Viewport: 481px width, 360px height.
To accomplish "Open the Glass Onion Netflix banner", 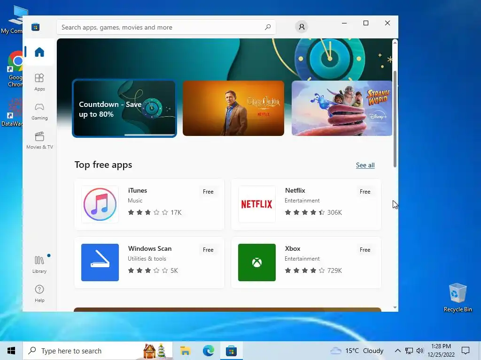I will pyautogui.click(x=233, y=108).
